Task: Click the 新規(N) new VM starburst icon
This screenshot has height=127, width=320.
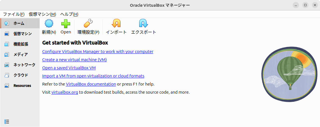Action: (x=49, y=24)
